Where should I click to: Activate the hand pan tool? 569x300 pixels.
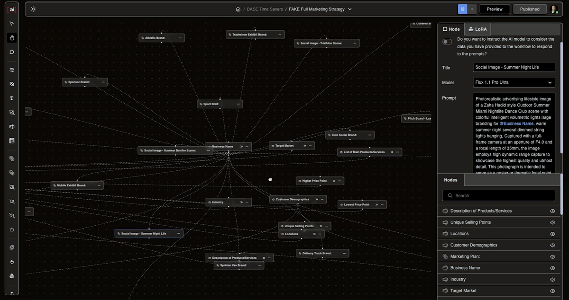12,38
